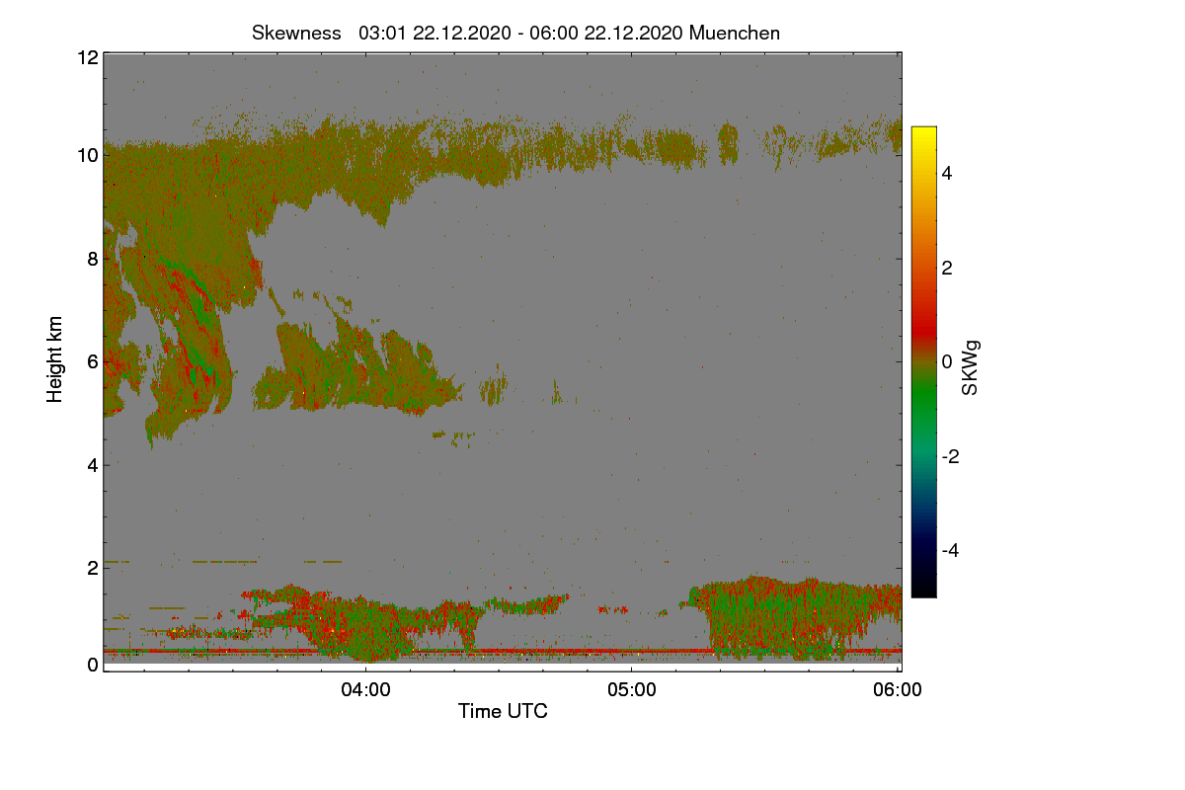Click the height tick label "12"
1185x790 pixels.
(87, 57)
